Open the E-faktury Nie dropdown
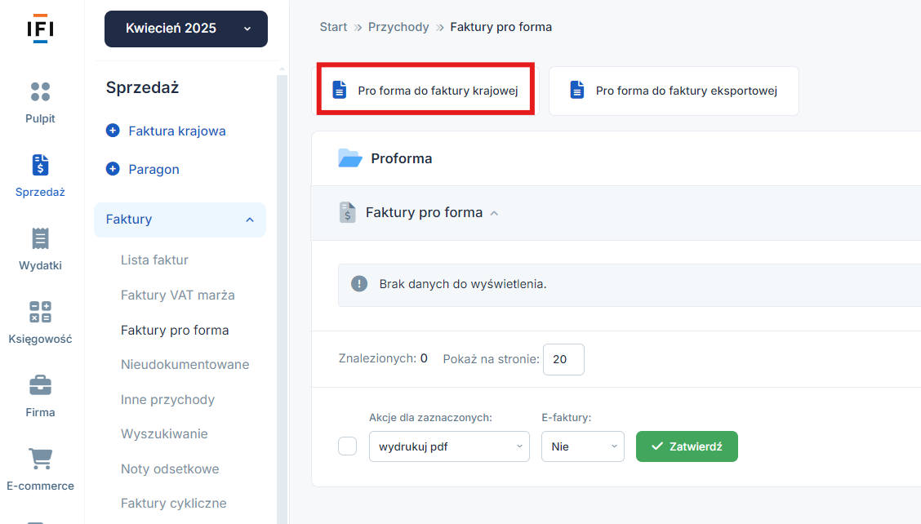921x524 pixels. [x=583, y=446]
